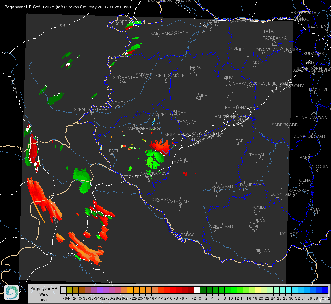Click the green echo blob west of Letenye
Screen dimensions: 331x304
pyautogui.click(x=82, y=180)
